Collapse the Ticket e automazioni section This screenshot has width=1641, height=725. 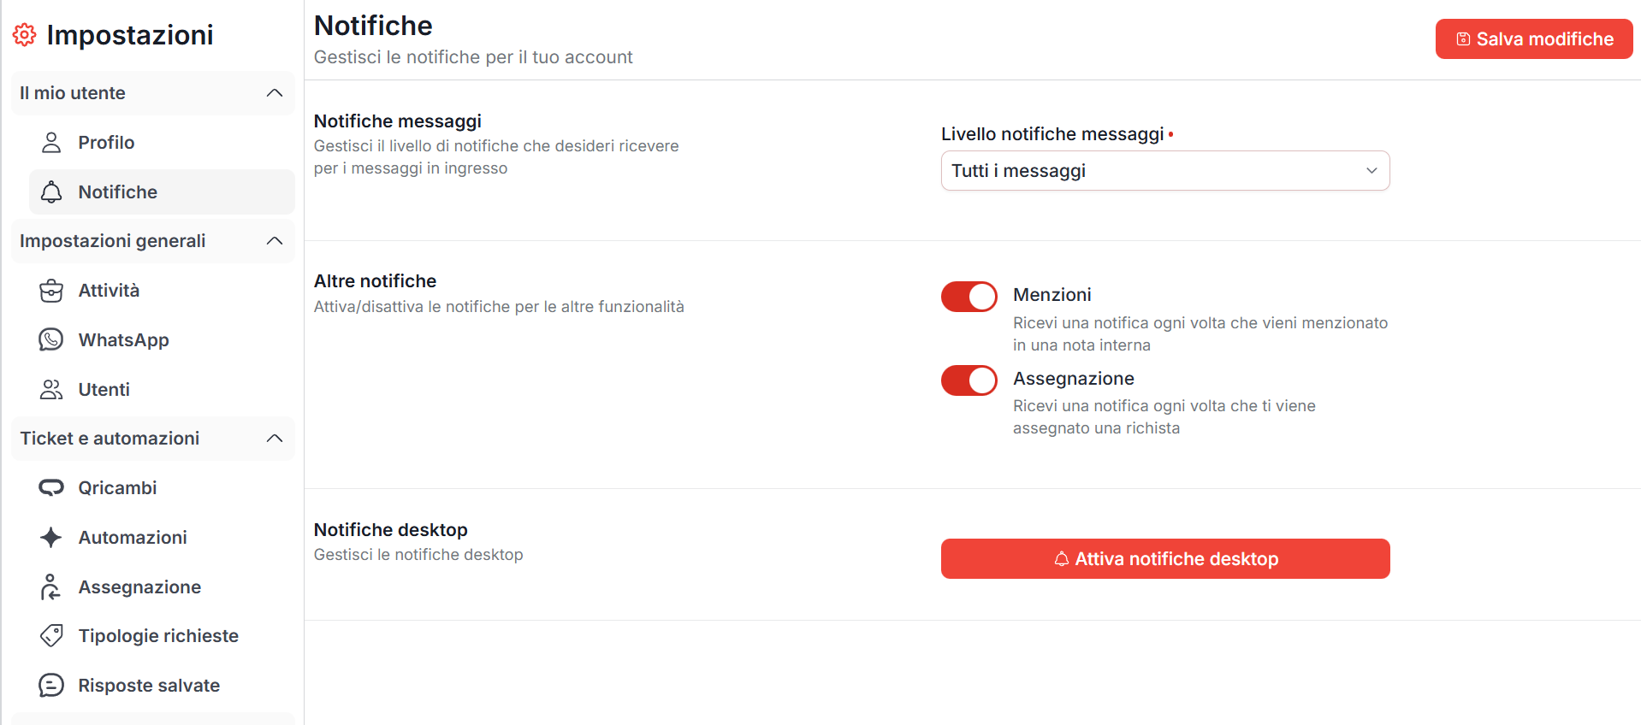pyautogui.click(x=274, y=439)
